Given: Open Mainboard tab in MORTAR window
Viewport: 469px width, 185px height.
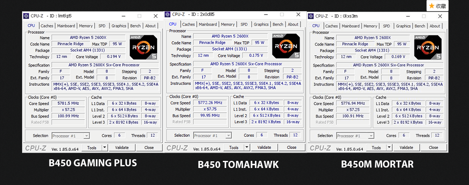Looking at the screenshot, I should [x=351, y=26].
